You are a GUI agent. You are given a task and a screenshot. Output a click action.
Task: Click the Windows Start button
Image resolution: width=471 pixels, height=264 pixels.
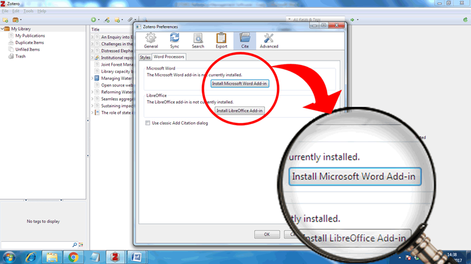coord(9,258)
